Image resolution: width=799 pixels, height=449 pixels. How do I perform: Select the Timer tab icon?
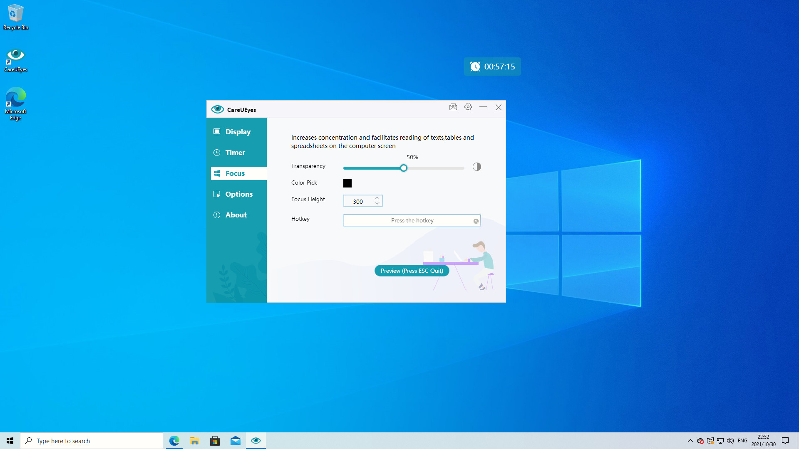point(217,153)
